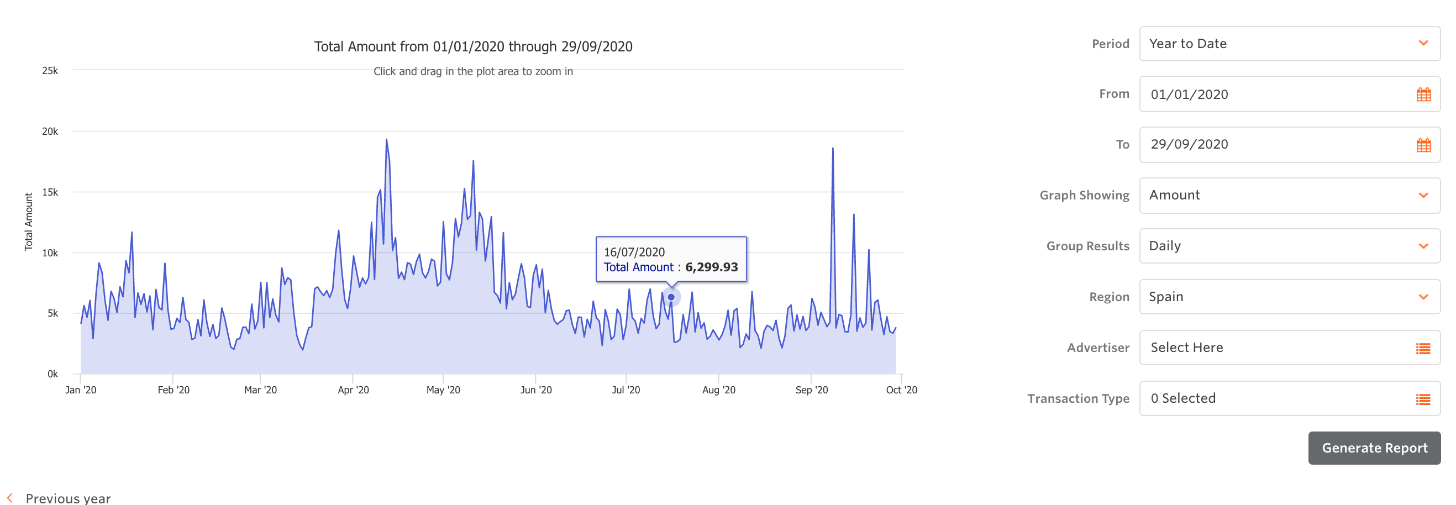
Task: Open the From date calendar icon
Action: (1423, 94)
